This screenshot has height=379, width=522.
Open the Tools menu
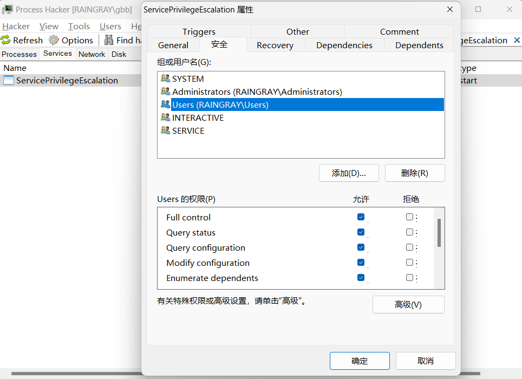coord(79,27)
